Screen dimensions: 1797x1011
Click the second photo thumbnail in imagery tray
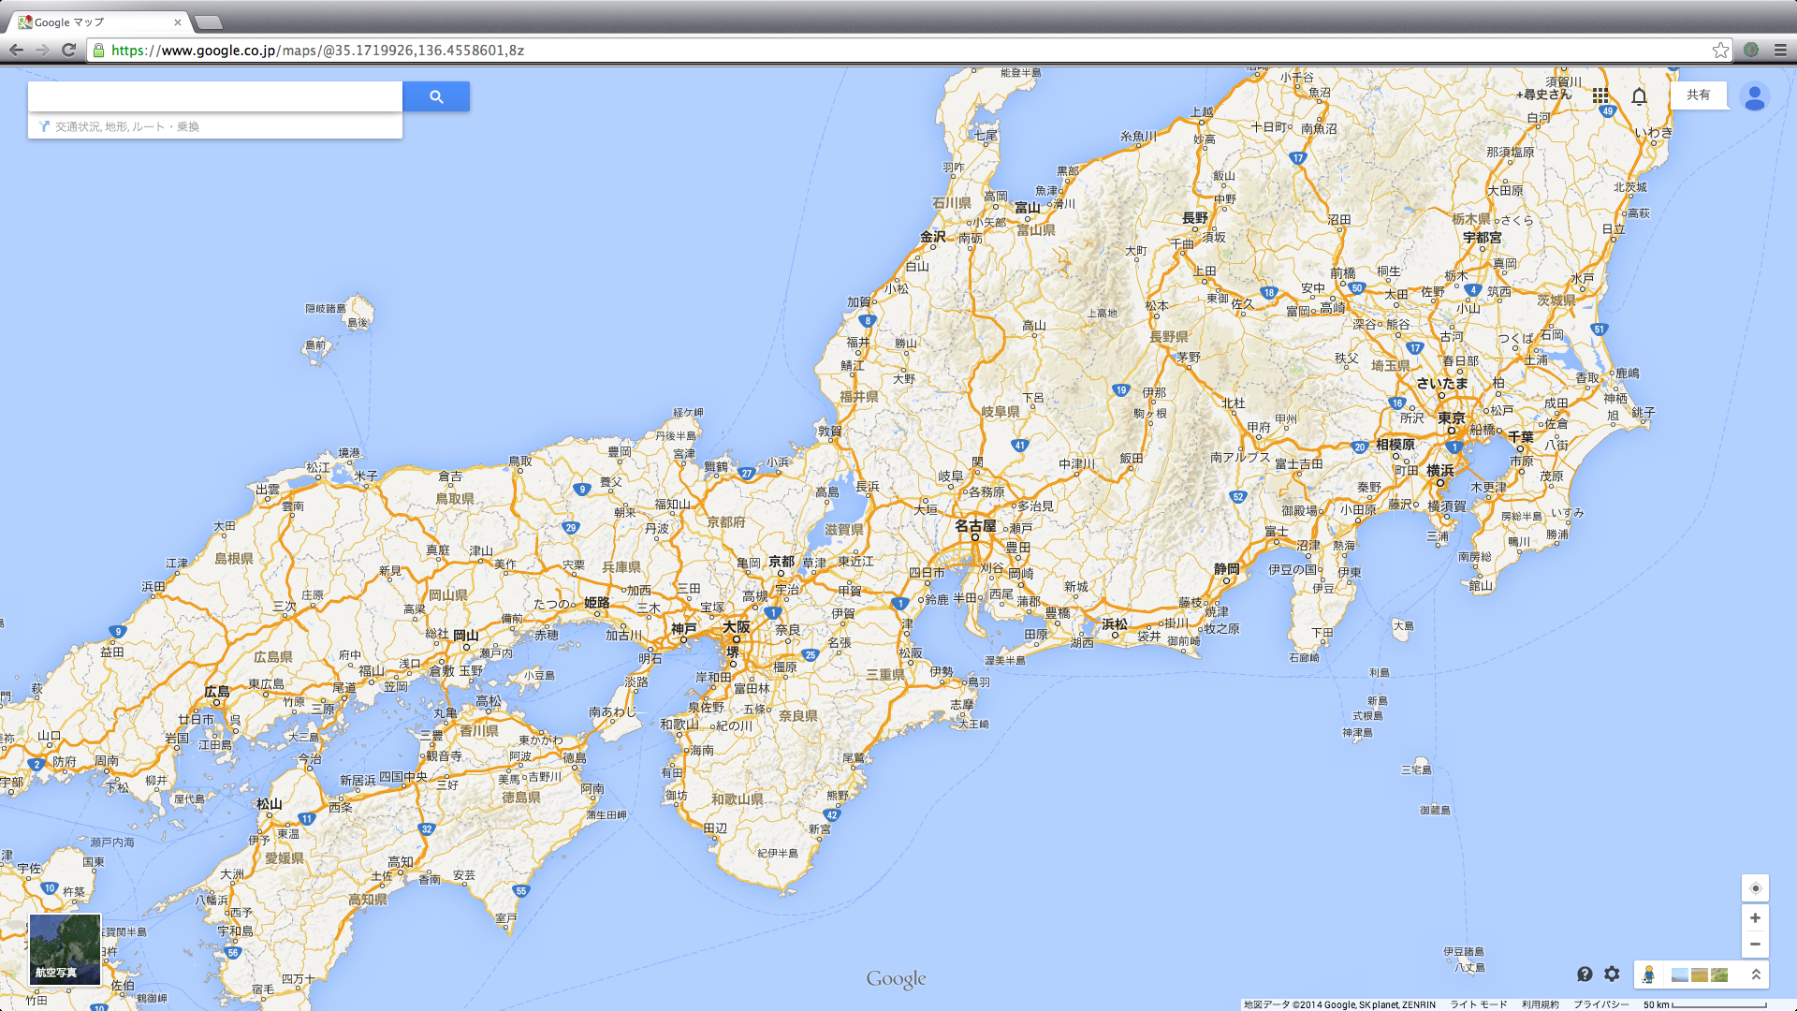tap(1700, 975)
